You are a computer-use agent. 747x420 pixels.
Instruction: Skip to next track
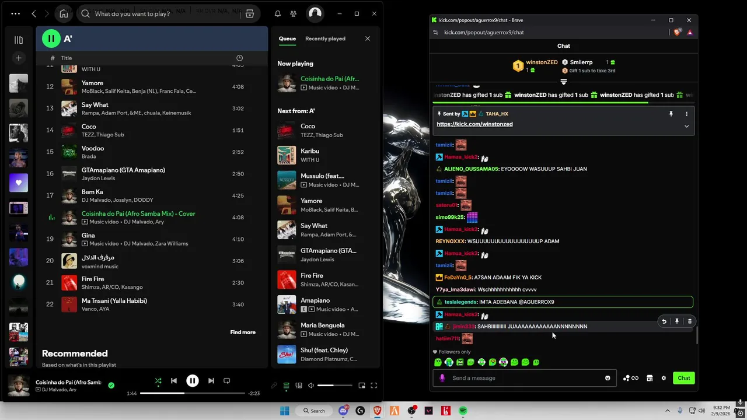[x=211, y=381]
